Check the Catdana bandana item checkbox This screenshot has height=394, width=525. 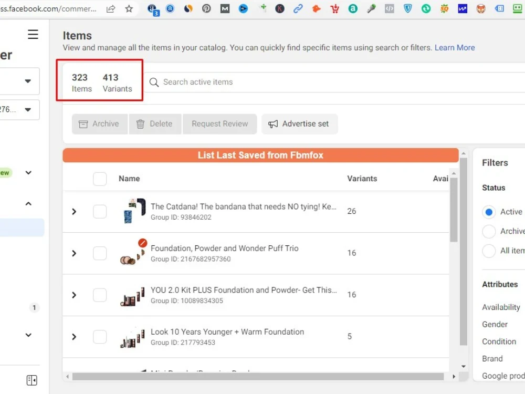[x=100, y=211]
